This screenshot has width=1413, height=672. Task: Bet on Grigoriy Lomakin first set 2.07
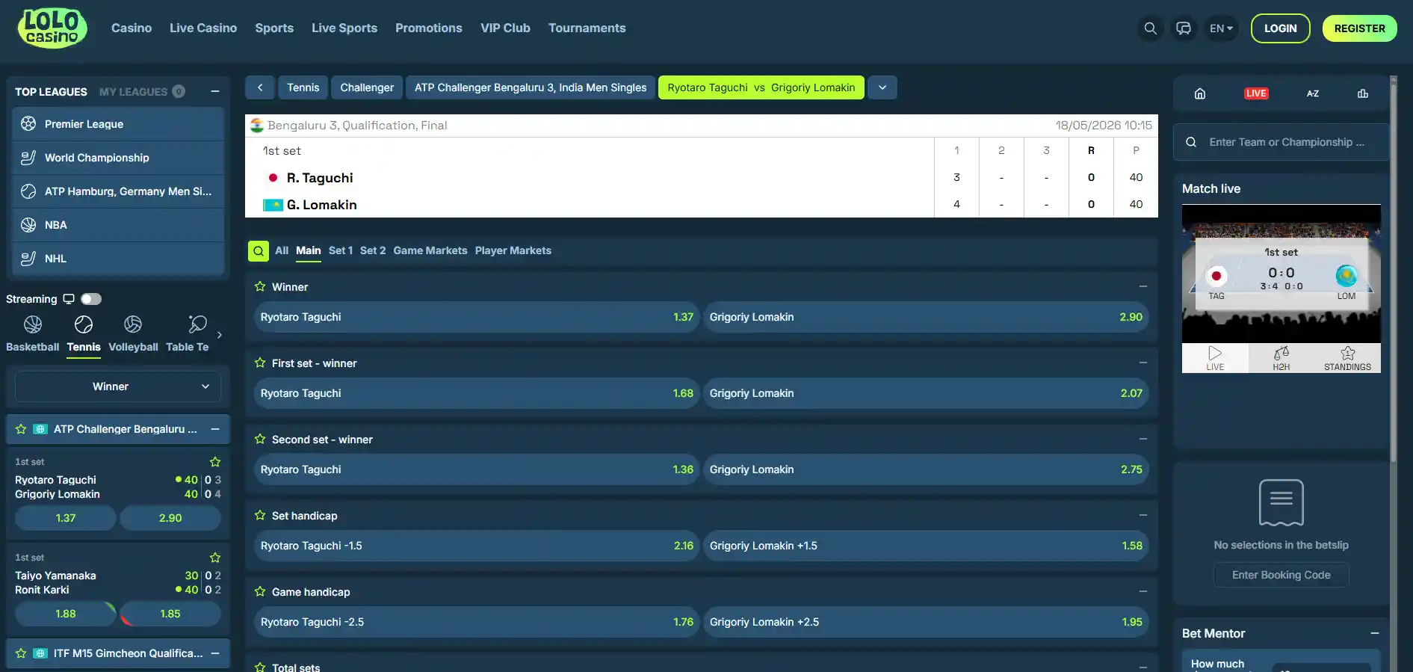pyautogui.click(x=926, y=393)
